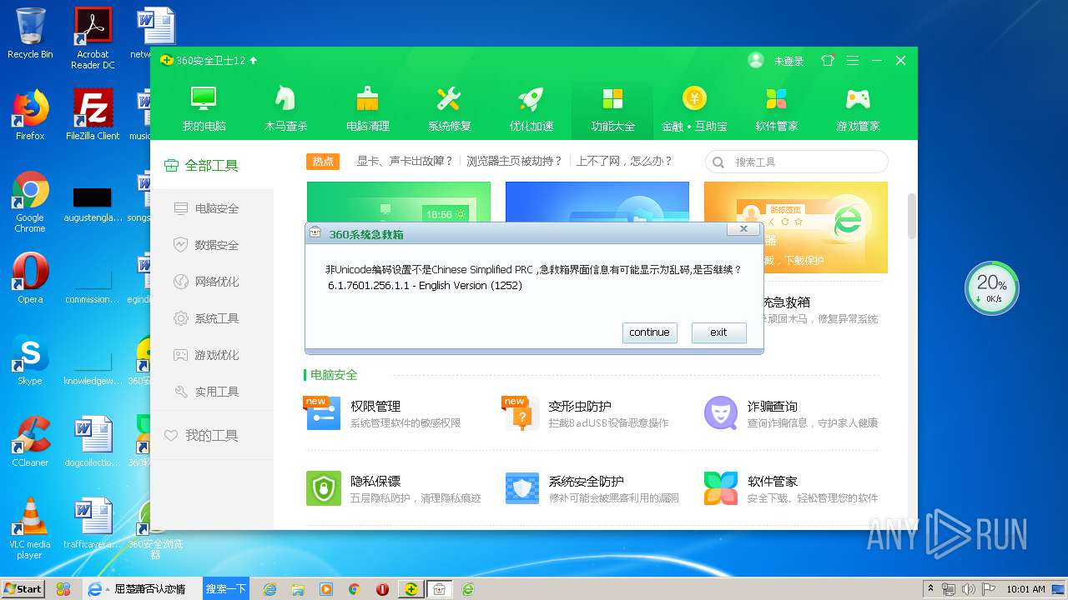The height and width of the screenshot is (600, 1068).
Task: Click the 360 tools list scrollbar
Action: click(912, 217)
